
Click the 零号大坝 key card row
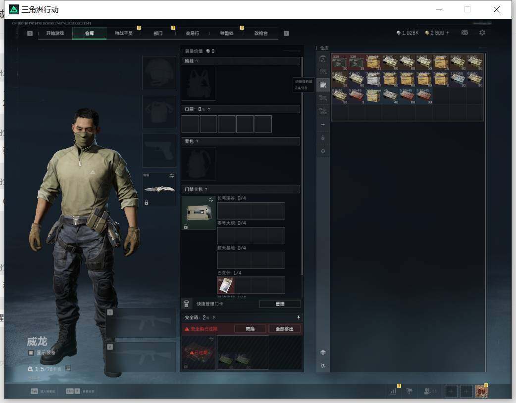click(x=251, y=235)
